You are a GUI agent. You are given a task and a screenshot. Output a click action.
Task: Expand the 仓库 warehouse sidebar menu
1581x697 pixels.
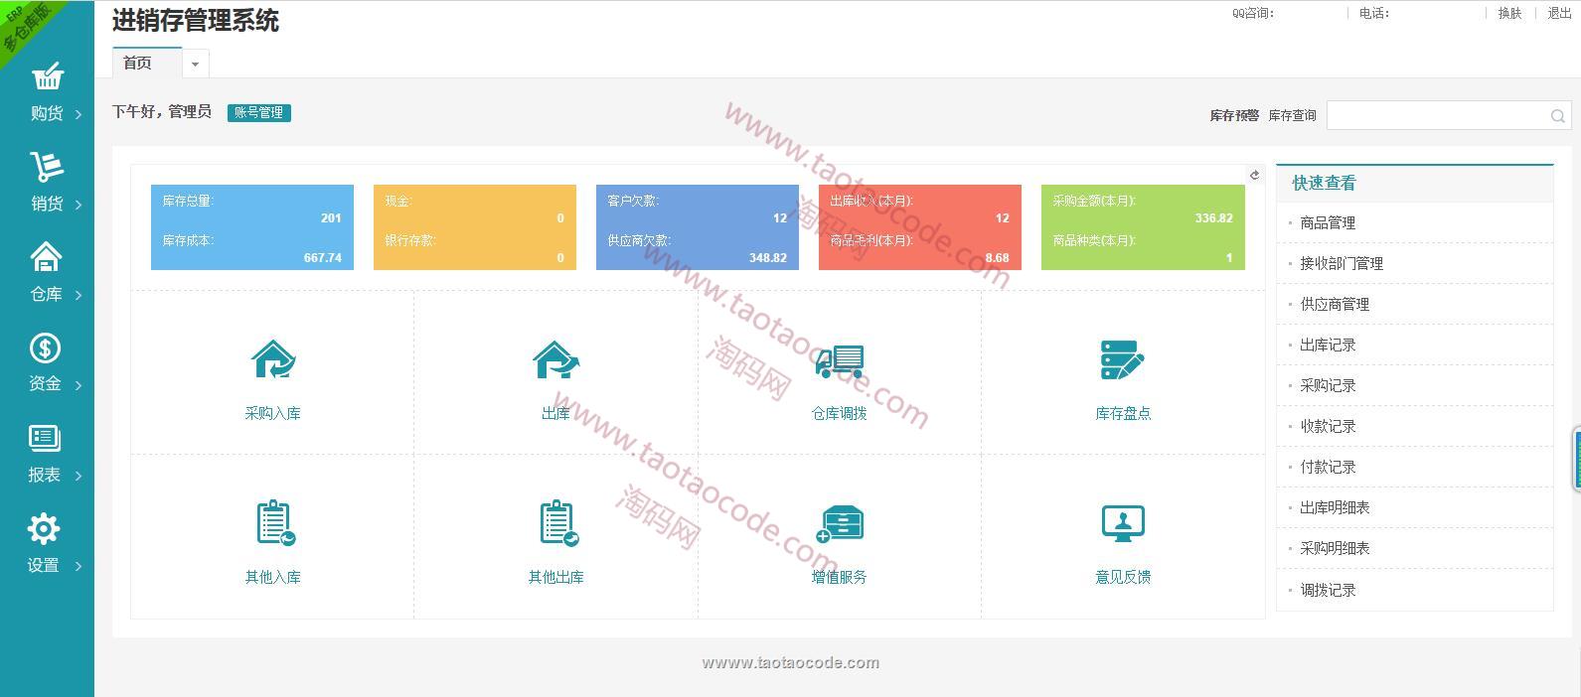[47, 272]
